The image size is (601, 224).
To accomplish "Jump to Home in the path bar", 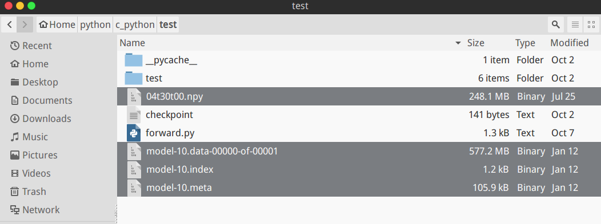I will [x=57, y=25].
